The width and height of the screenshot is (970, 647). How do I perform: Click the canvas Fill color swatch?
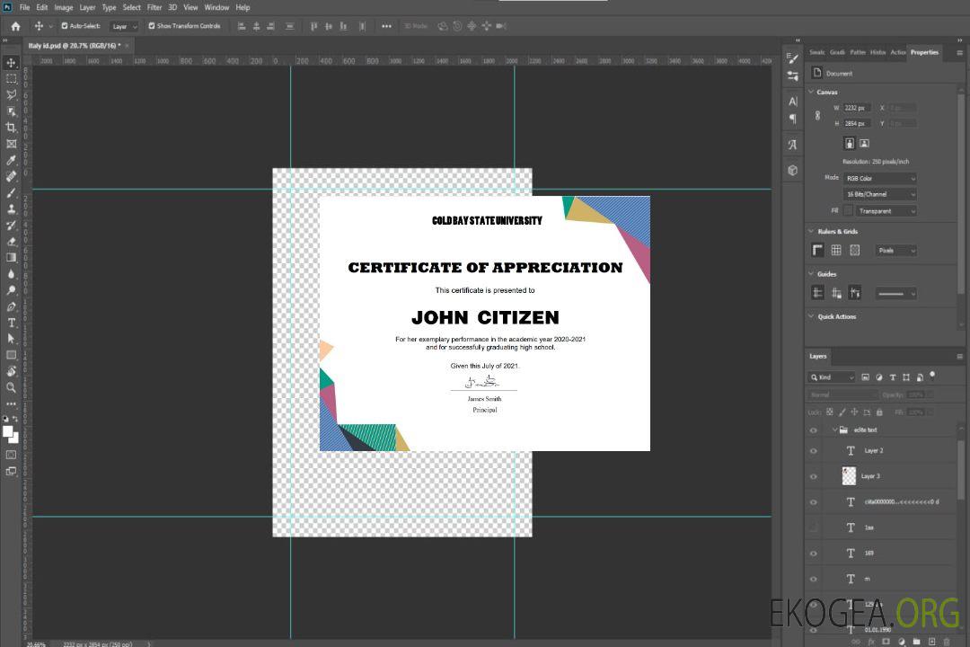pos(848,211)
